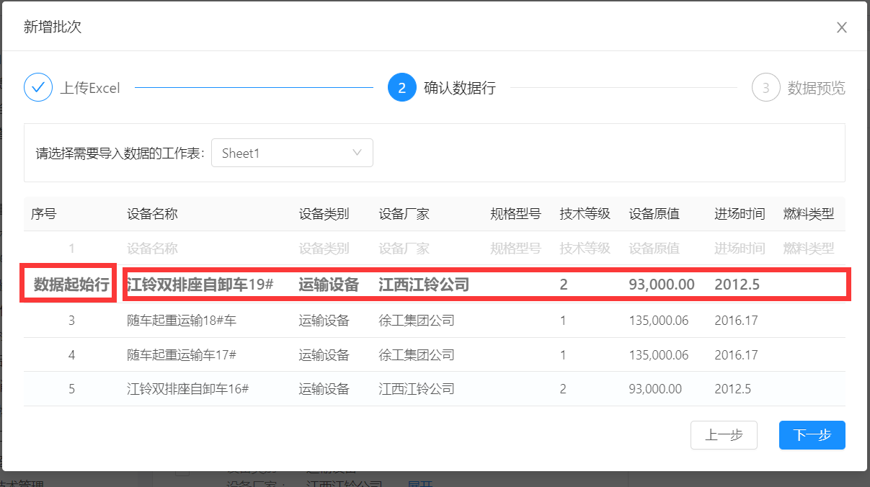Click the blue step 2 circle icon

(x=401, y=88)
